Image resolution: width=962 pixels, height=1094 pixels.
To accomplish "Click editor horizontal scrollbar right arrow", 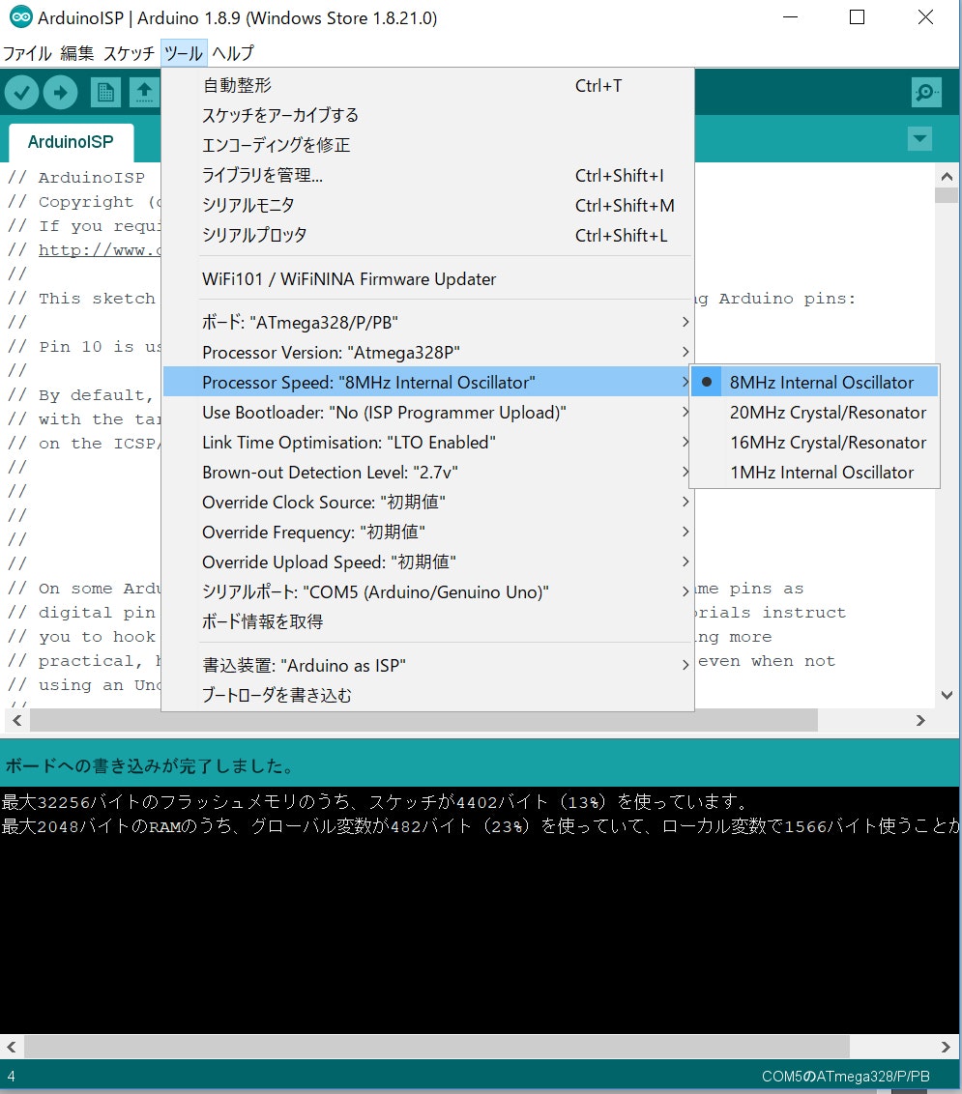I will pos(920,721).
